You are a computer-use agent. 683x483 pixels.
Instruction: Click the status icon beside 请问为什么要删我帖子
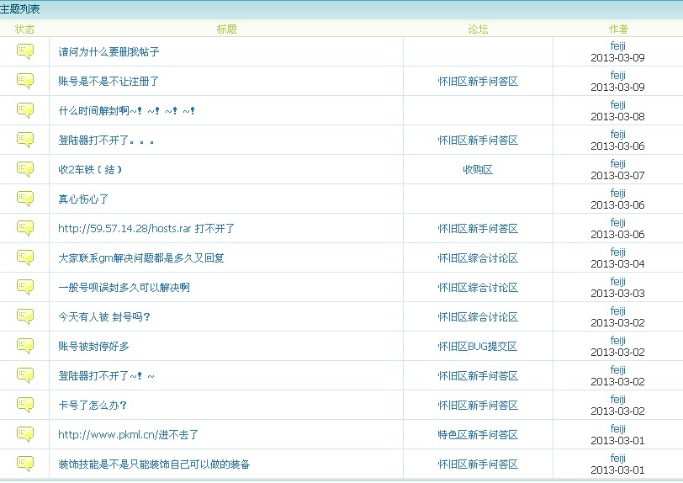pyautogui.click(x=25, y=52)
